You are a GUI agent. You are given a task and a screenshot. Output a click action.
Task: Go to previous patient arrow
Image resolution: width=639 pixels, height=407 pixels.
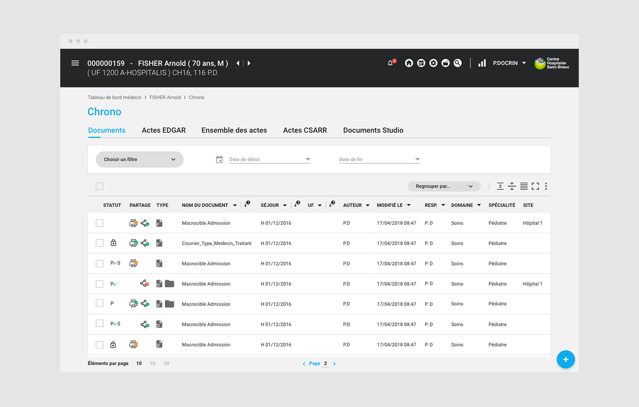pyautogui.click(x=238, y=63)
